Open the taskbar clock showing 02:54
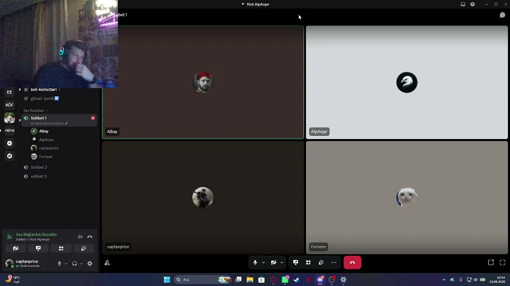510x286 pixels. coord(497,280)
